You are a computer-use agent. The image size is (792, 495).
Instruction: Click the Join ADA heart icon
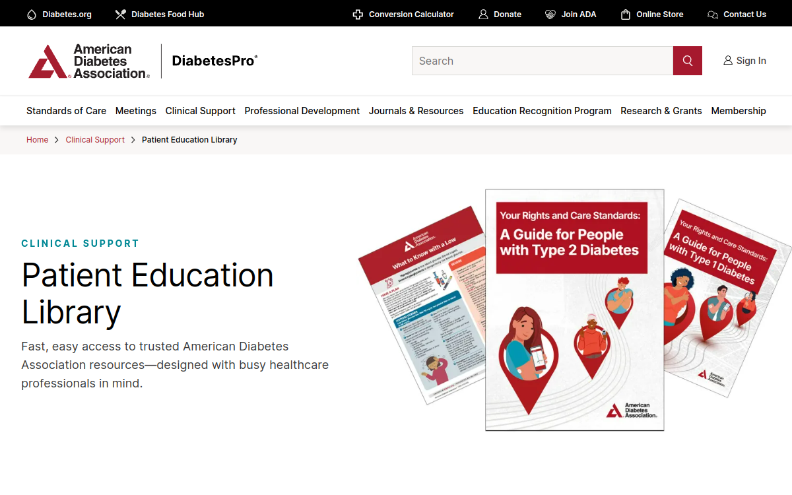[x=550, y=14]
